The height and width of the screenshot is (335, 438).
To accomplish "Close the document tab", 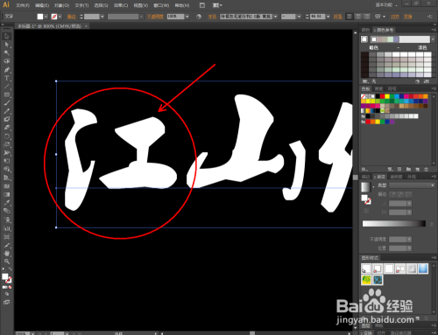I will pyautogui.click(x=86, y=26).
